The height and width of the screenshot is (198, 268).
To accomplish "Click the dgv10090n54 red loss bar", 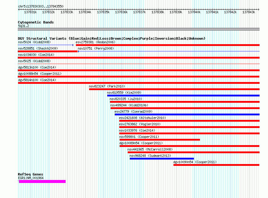I will click(217, 165).
